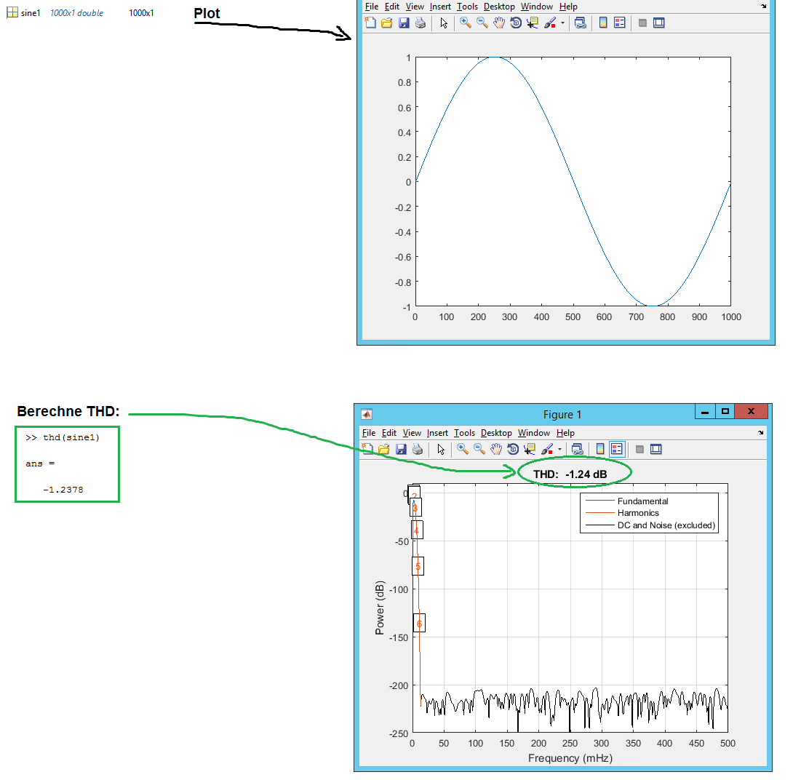Activate Data Cursor in the top figure toolbar
The width and height of the screenshot is (793, 780).
click(x=533, y=23)
